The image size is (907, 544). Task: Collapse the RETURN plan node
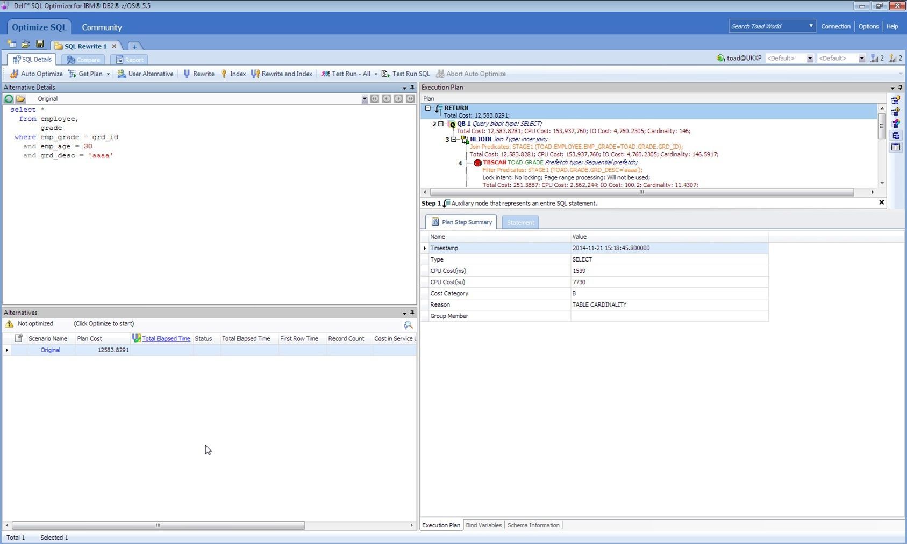(428, 108)
